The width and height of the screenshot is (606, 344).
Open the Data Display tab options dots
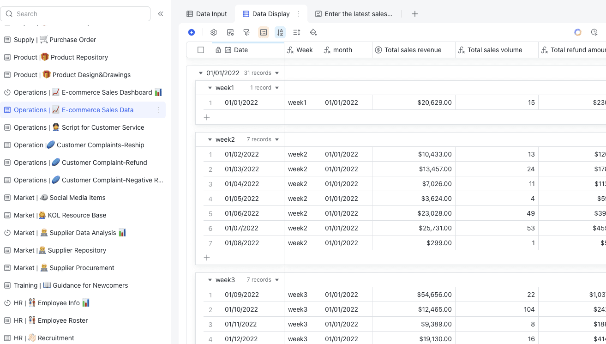coord(299,14)
